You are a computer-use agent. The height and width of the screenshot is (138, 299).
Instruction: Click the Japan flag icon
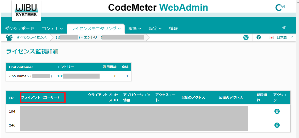click(x=272, y=38)
